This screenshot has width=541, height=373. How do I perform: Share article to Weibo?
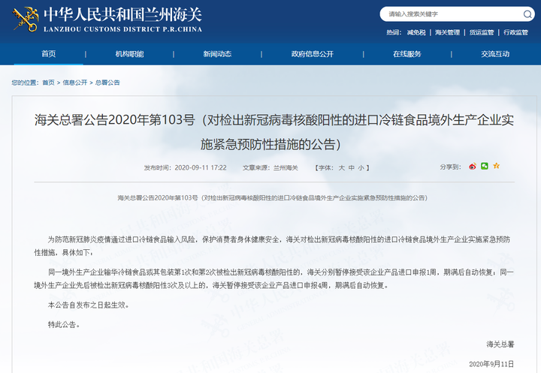[x=473, y=167]
